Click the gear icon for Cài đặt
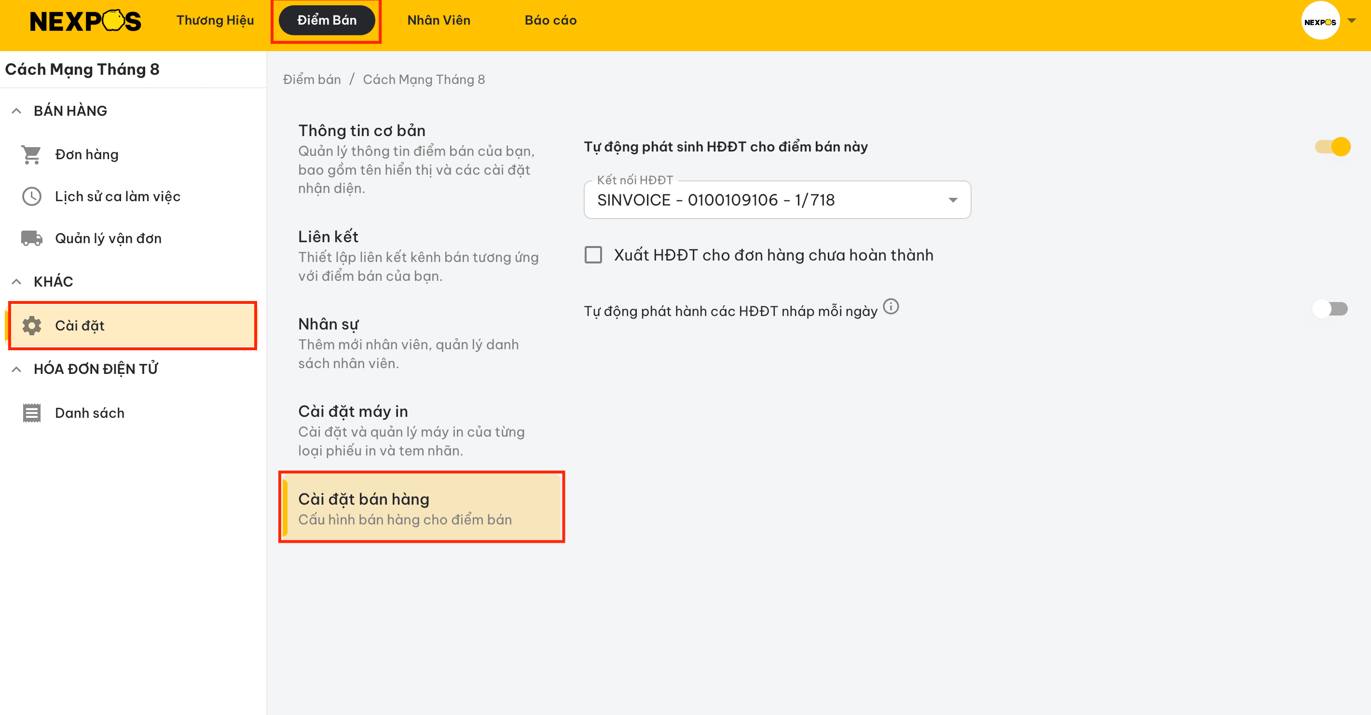The image size is (1371, 715). click(31, 325)
